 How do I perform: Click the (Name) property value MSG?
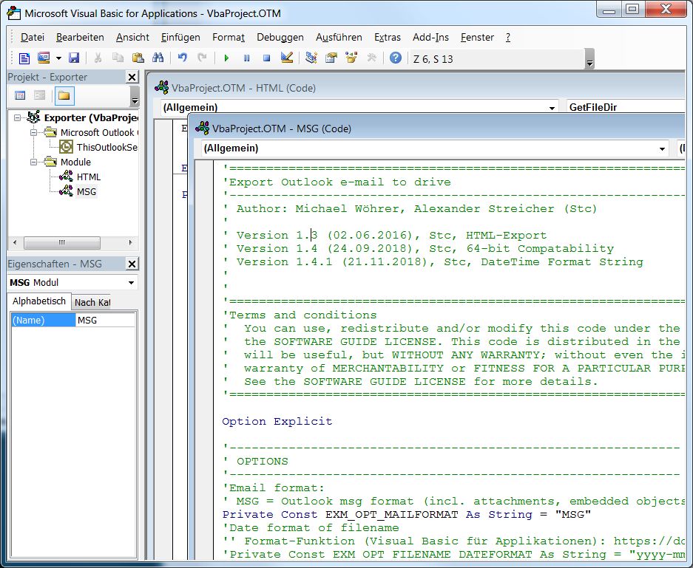coord(104,320)
